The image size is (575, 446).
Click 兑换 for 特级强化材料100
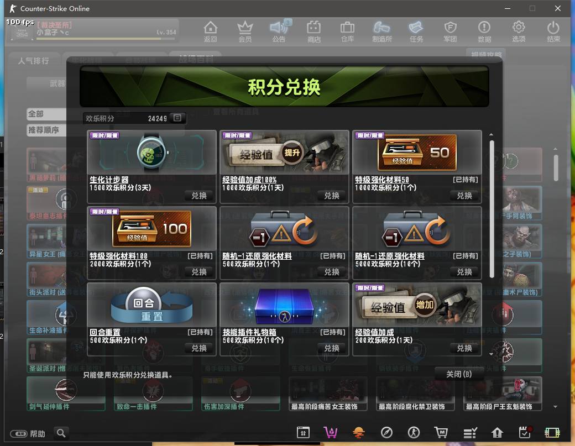[199, 272]
